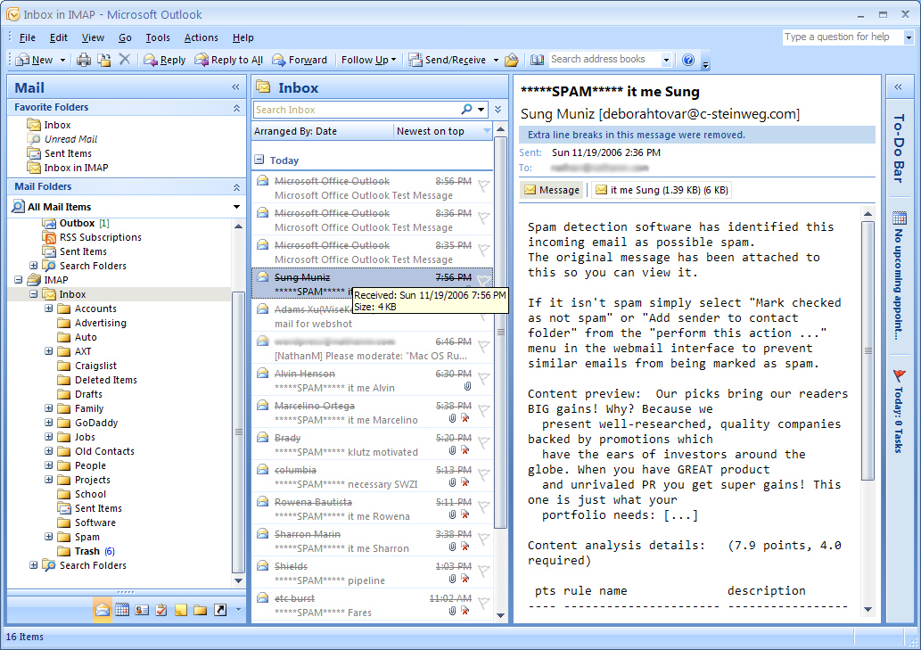This screenshot has height=650, width=921.
Task: Click the message list scrollbar thumb
Action: pyautogui.click(x=500, y=333)
